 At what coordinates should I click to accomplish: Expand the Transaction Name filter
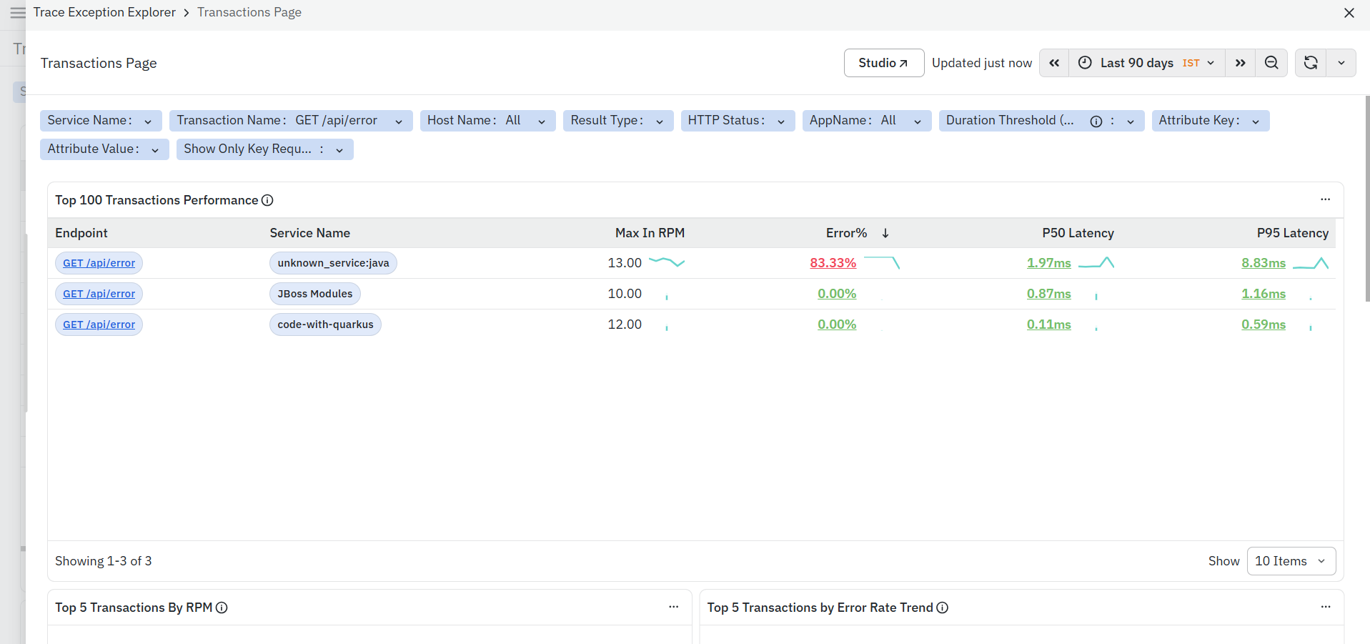(291, 121)
